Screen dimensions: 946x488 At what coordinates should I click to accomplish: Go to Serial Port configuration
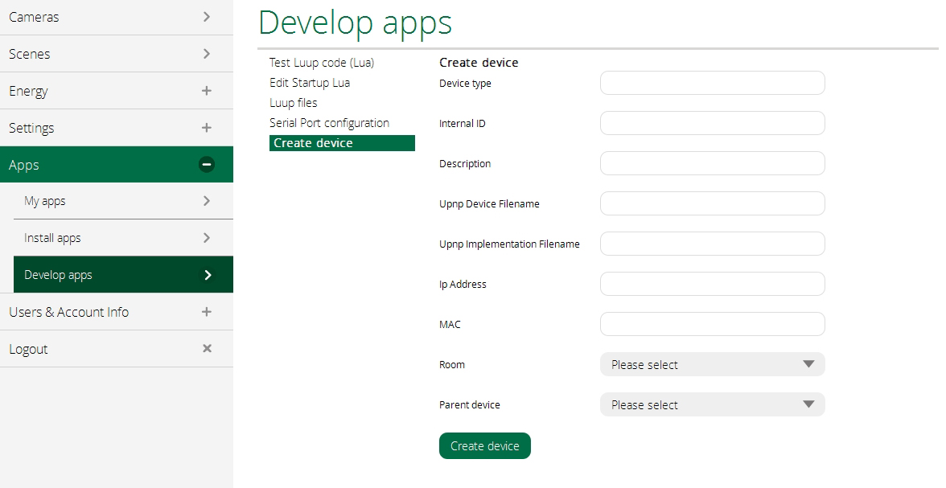[x=329, y=123]
